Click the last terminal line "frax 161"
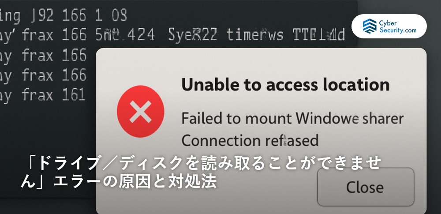 pyautogui.click(x=53, y=95)
